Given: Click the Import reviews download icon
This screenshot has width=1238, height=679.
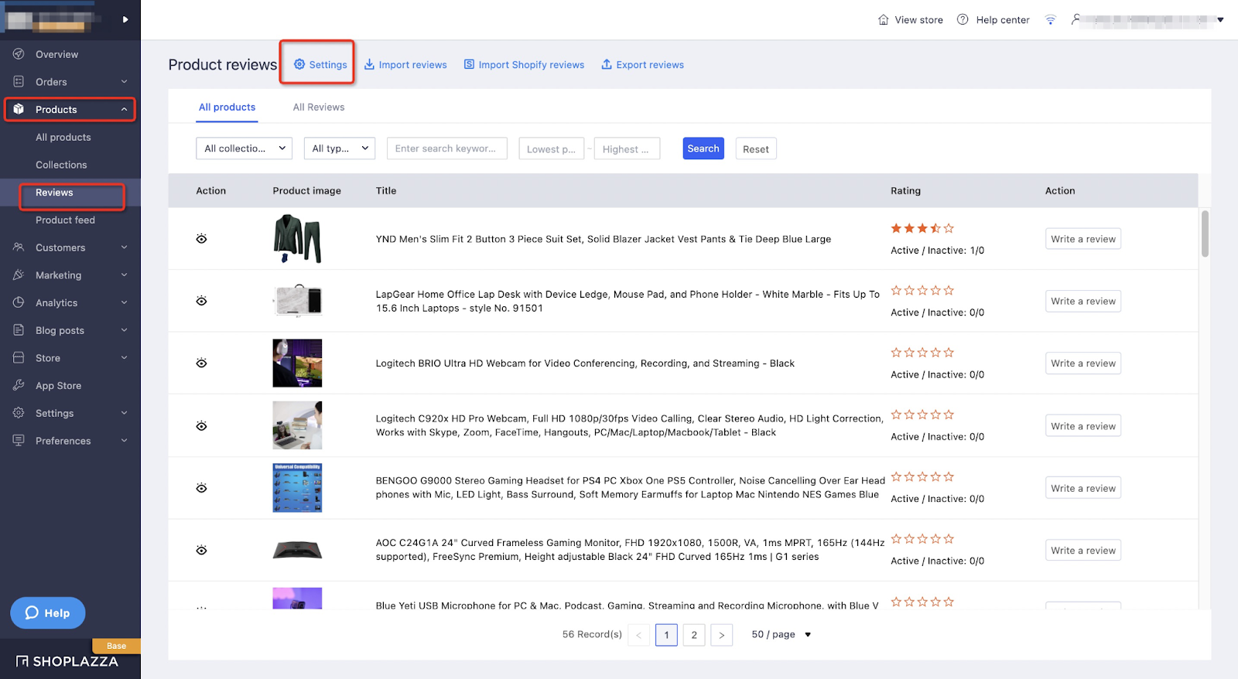Looking at the screenshot, I should click(369, 64).
